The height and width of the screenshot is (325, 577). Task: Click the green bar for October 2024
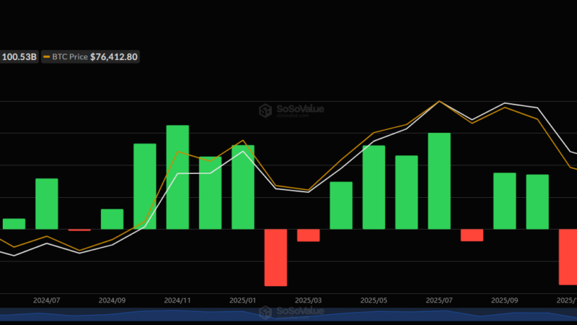pyautogui.click(x=145, y=186)
